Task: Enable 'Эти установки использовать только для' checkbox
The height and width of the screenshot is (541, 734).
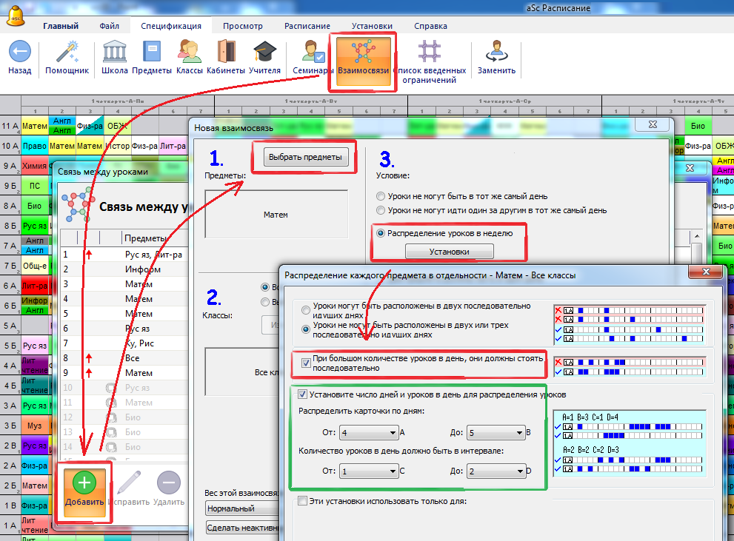Action: pos(302,501)
